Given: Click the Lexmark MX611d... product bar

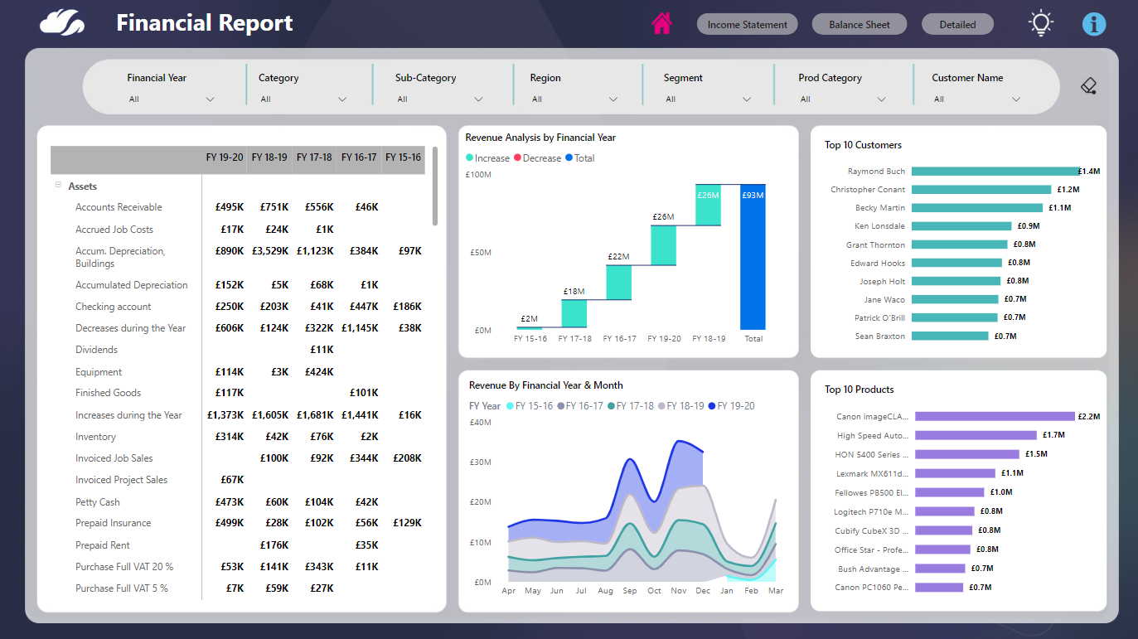Looking at the screenshot, I should [955, 473].
